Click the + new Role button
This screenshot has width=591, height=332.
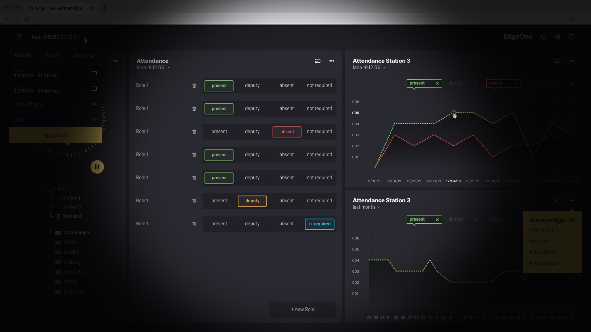tap(303, 309)
